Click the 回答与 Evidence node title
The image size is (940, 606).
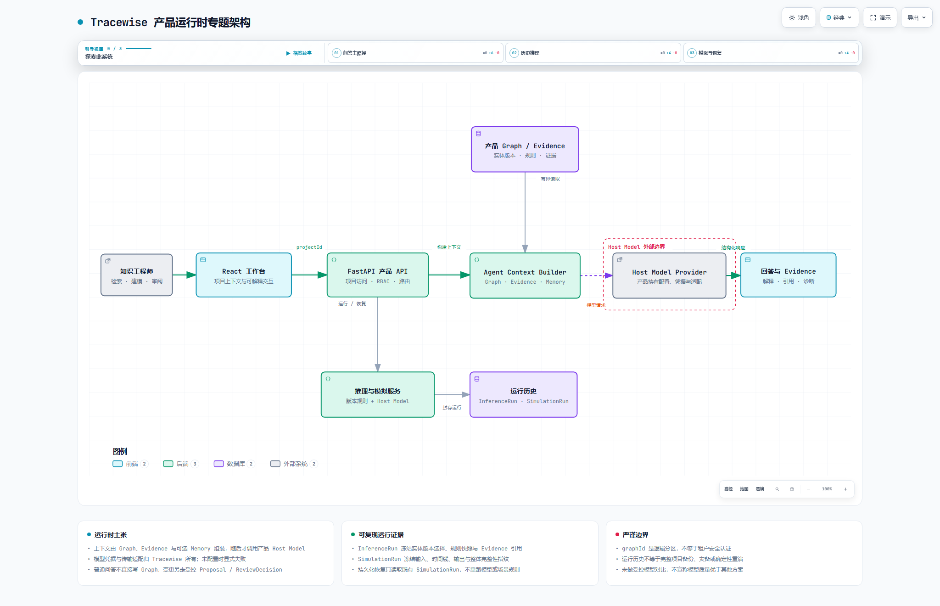(788, 271)
